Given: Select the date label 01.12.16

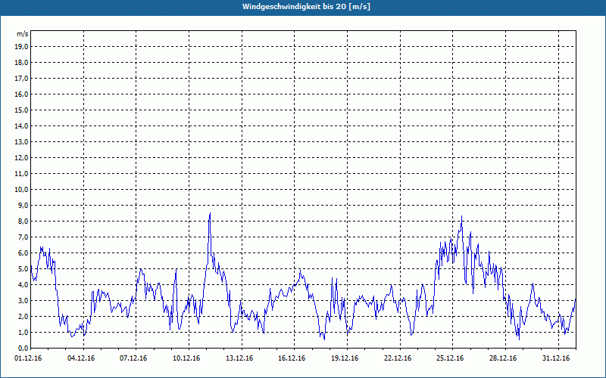Looking at the screenshot, I should pos(28,358).
